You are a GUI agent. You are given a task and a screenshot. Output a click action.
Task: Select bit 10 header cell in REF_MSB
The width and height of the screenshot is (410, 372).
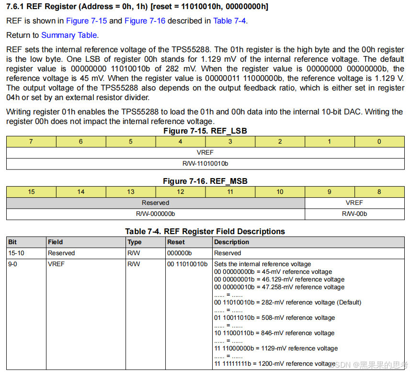[x=280, y=192]
